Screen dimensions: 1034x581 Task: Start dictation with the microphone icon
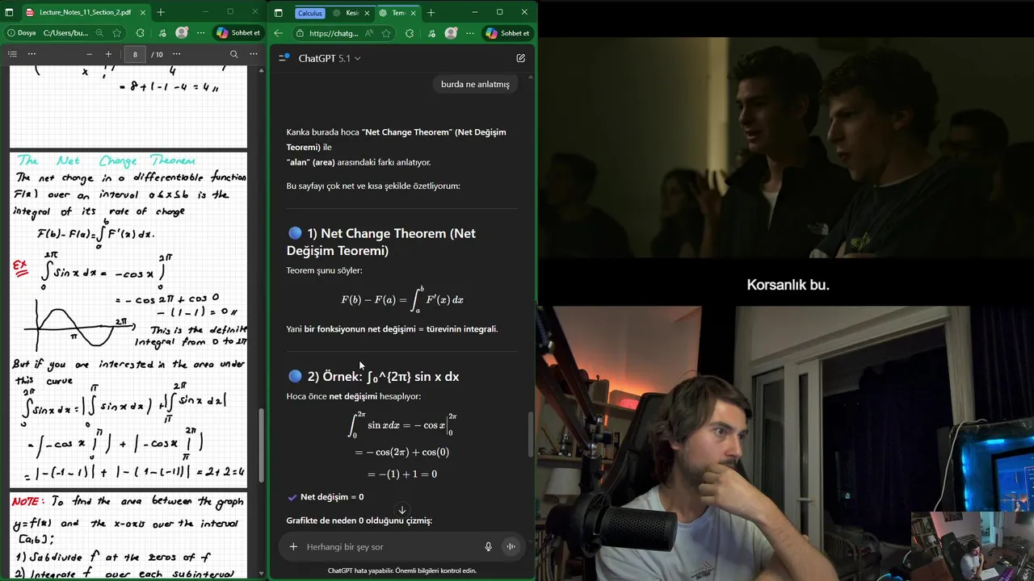(488, 547)
